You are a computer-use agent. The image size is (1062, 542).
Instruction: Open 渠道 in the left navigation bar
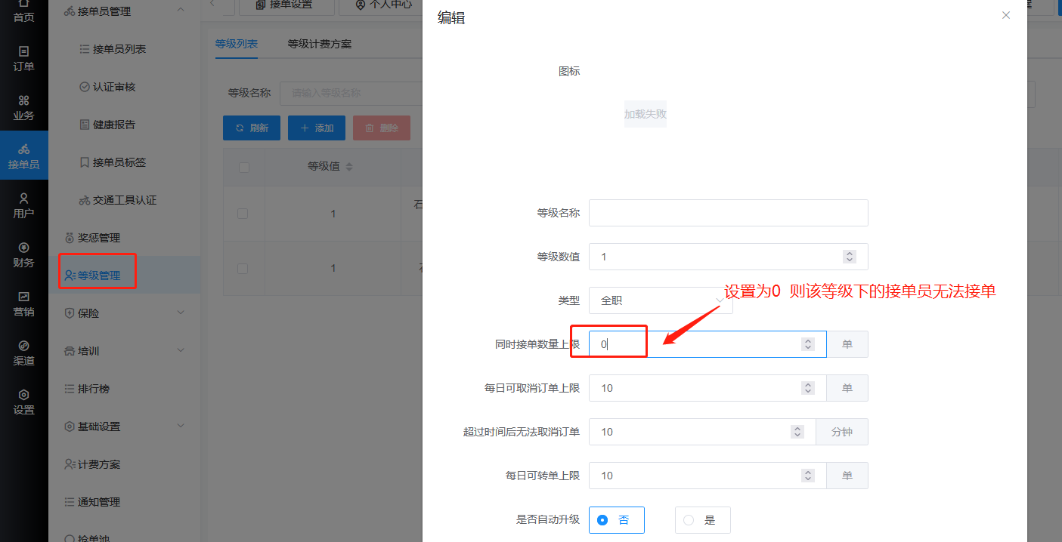(23, 353)
